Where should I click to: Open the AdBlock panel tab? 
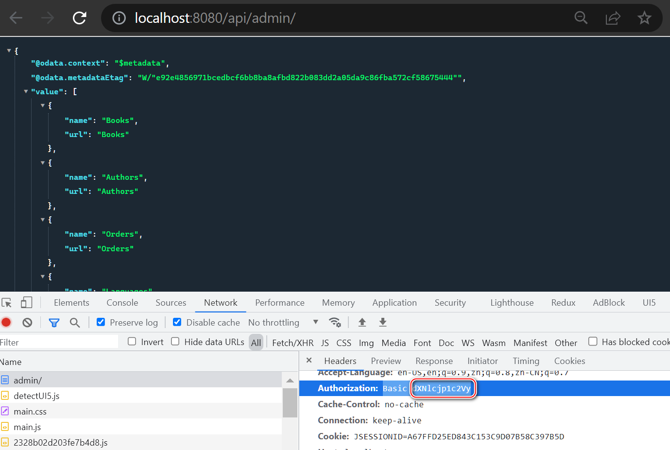click(609, 303)
